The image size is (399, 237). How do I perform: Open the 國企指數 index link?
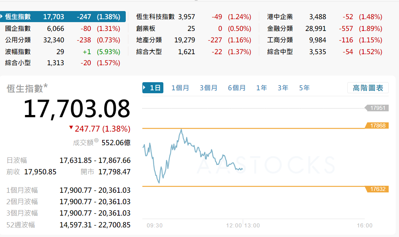18,28
